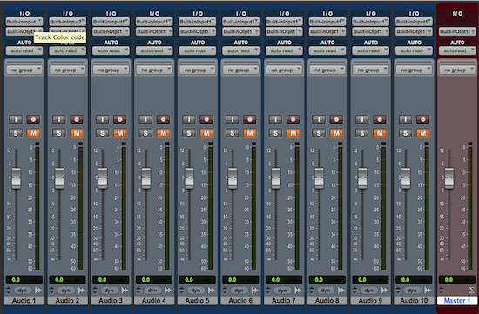Screen dimensions: 479x314
Task: Select the Master 1 track name
Action: tap(457, 301)
